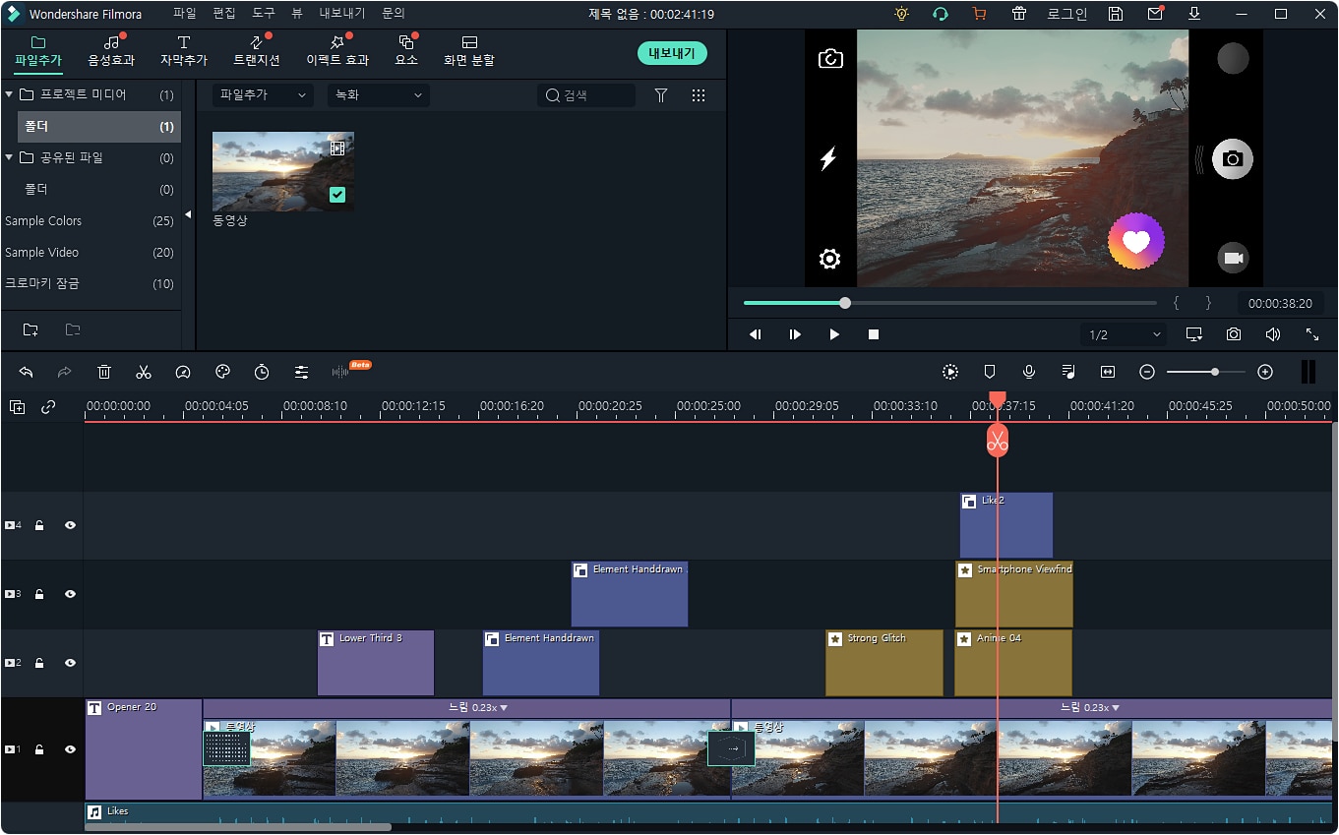Image resolution: width=1339 pixels, height=835 pixels.
Task: Toggle the lock on track 2
Action: (39, 663)
